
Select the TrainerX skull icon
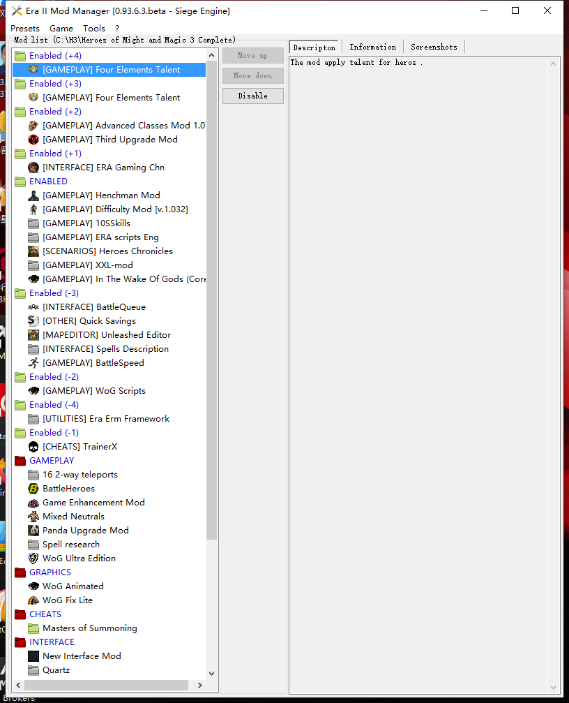pyautogui.click(x=33, y=447)
